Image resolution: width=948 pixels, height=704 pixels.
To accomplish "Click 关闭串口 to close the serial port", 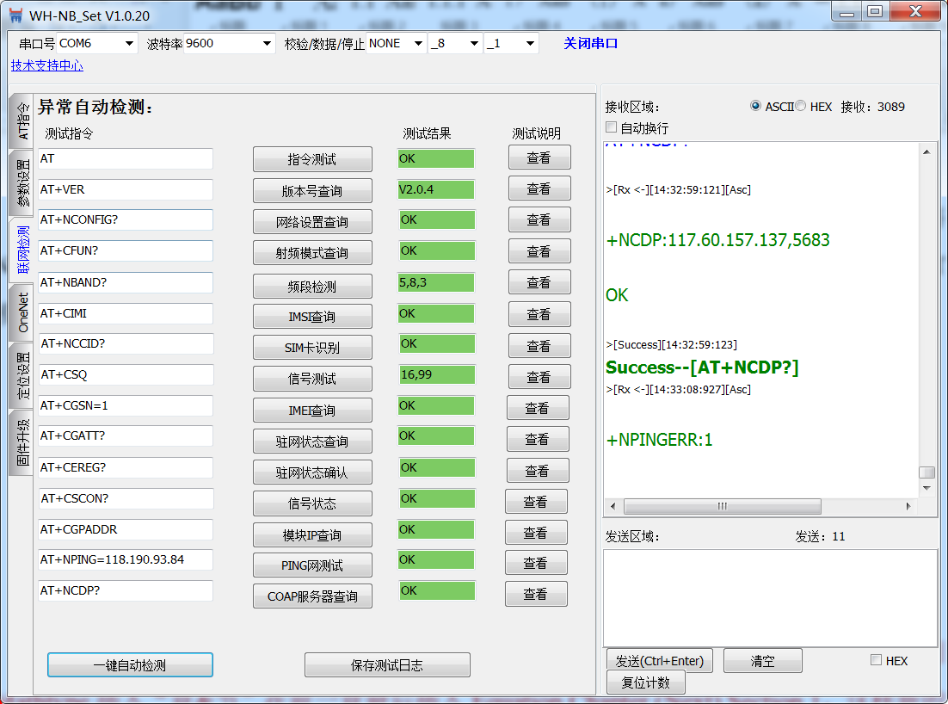I will (x=590, y=42).
